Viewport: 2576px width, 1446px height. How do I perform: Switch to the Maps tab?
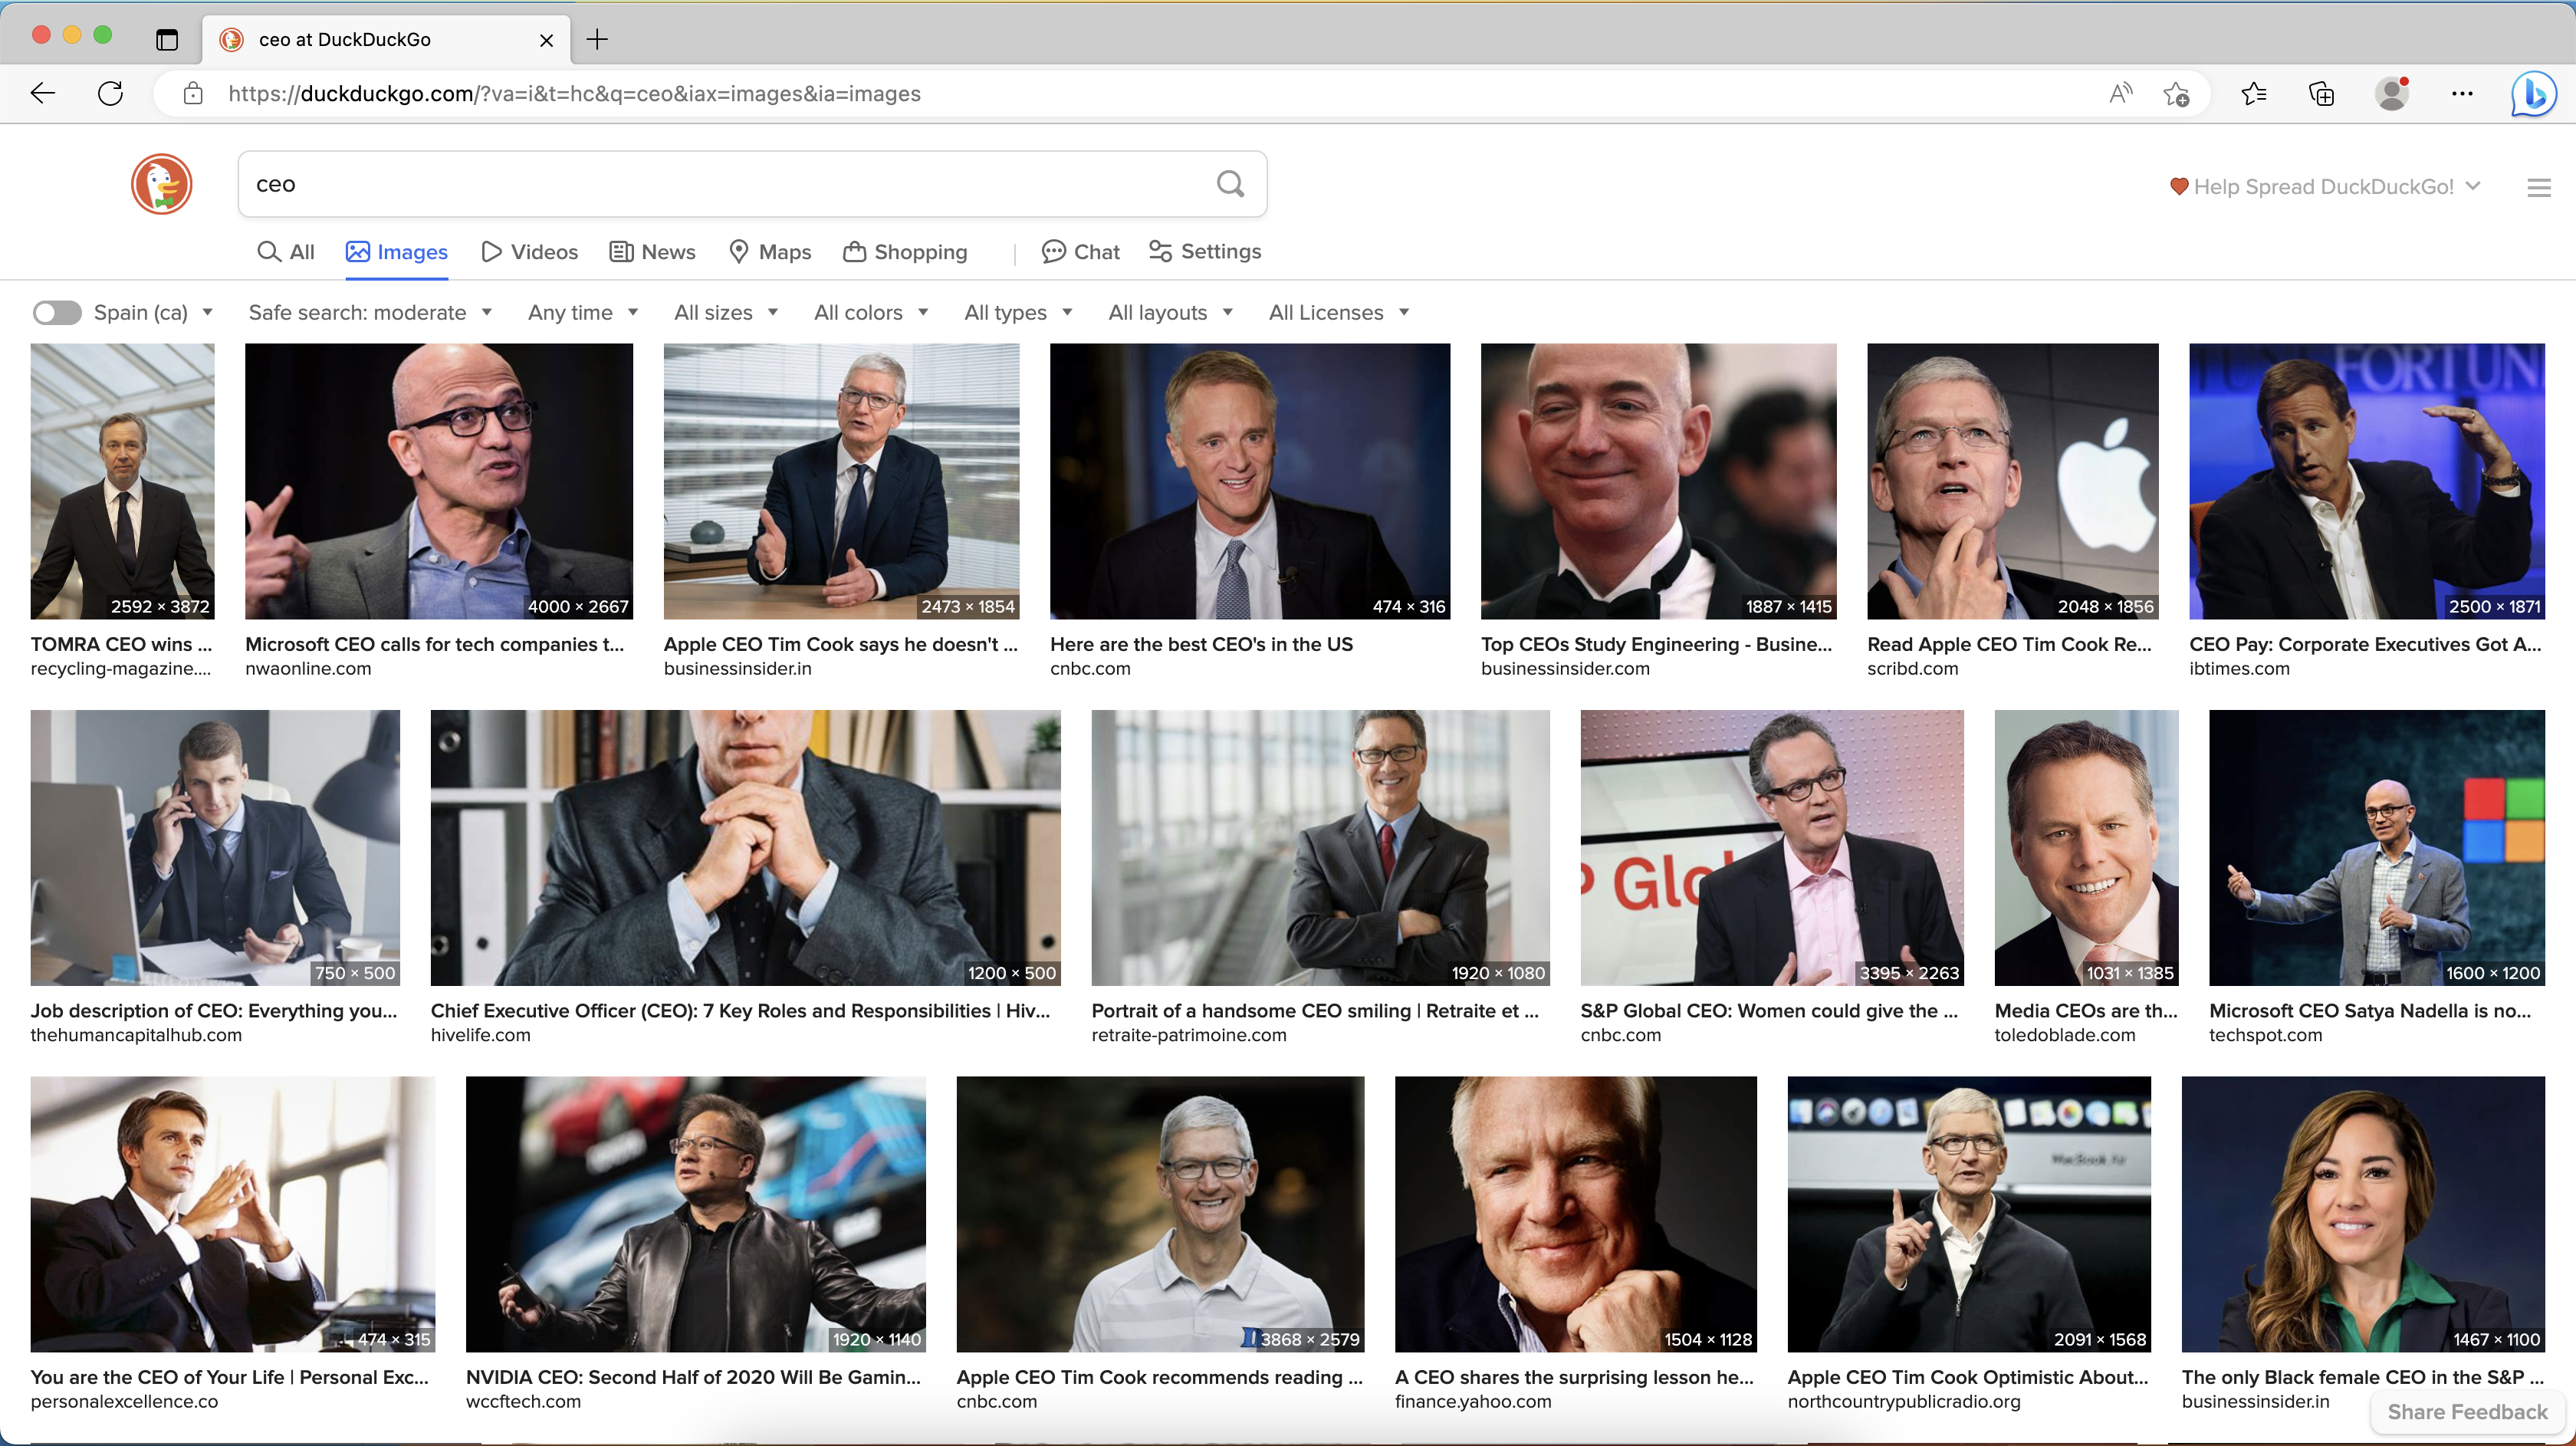770,252
